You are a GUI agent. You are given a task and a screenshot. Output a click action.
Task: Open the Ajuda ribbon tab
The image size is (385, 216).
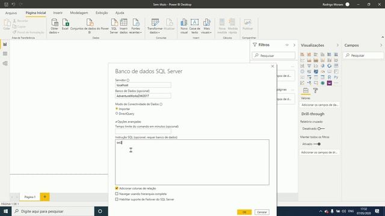point(120,13)
